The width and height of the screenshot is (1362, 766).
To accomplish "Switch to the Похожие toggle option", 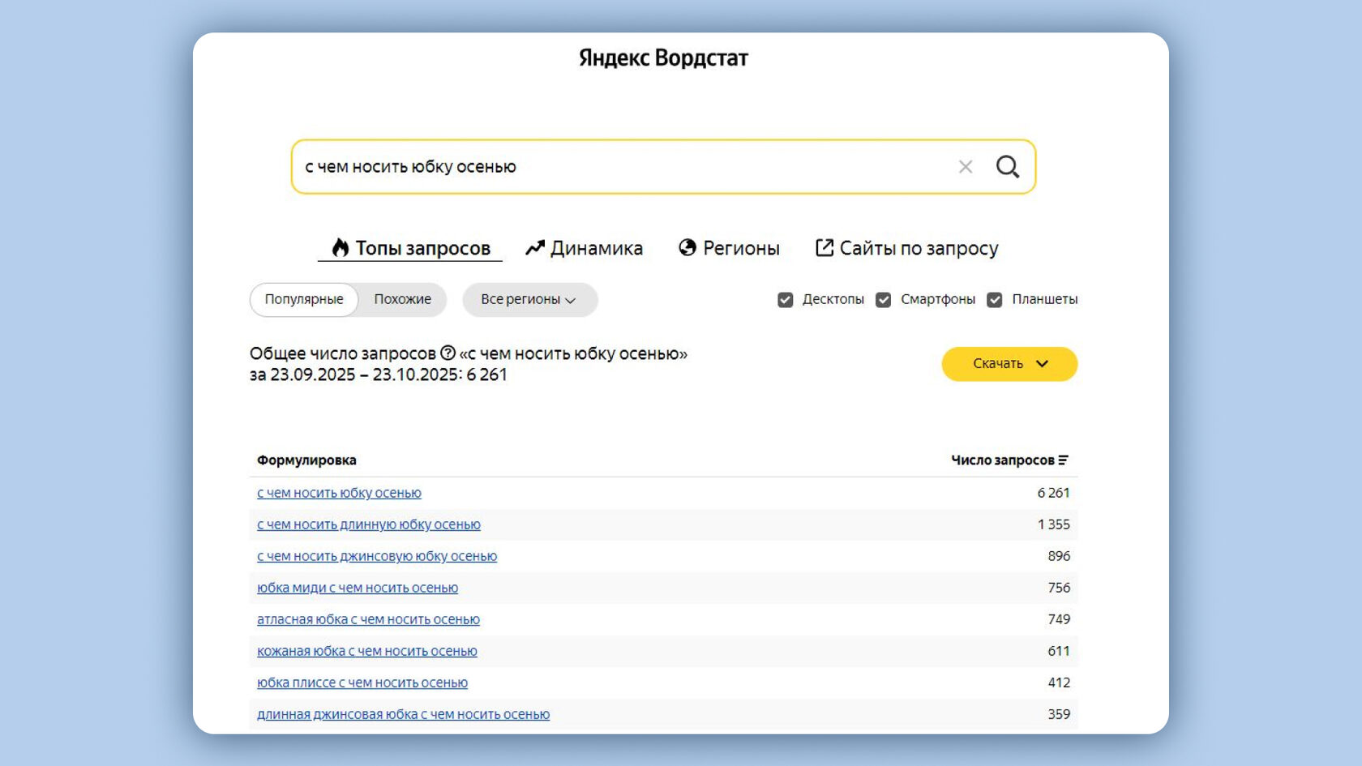I will [x=403, y=300].
